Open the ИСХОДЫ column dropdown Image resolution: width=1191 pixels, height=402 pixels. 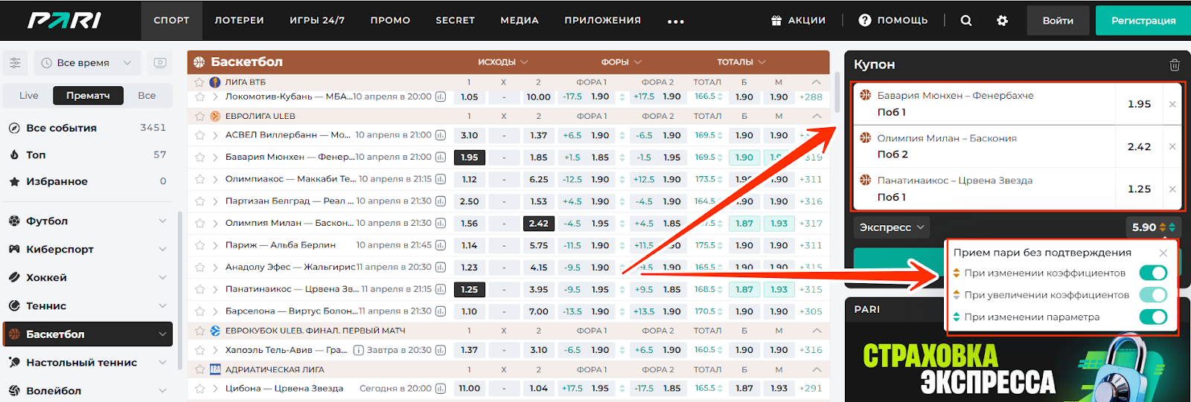502,62
